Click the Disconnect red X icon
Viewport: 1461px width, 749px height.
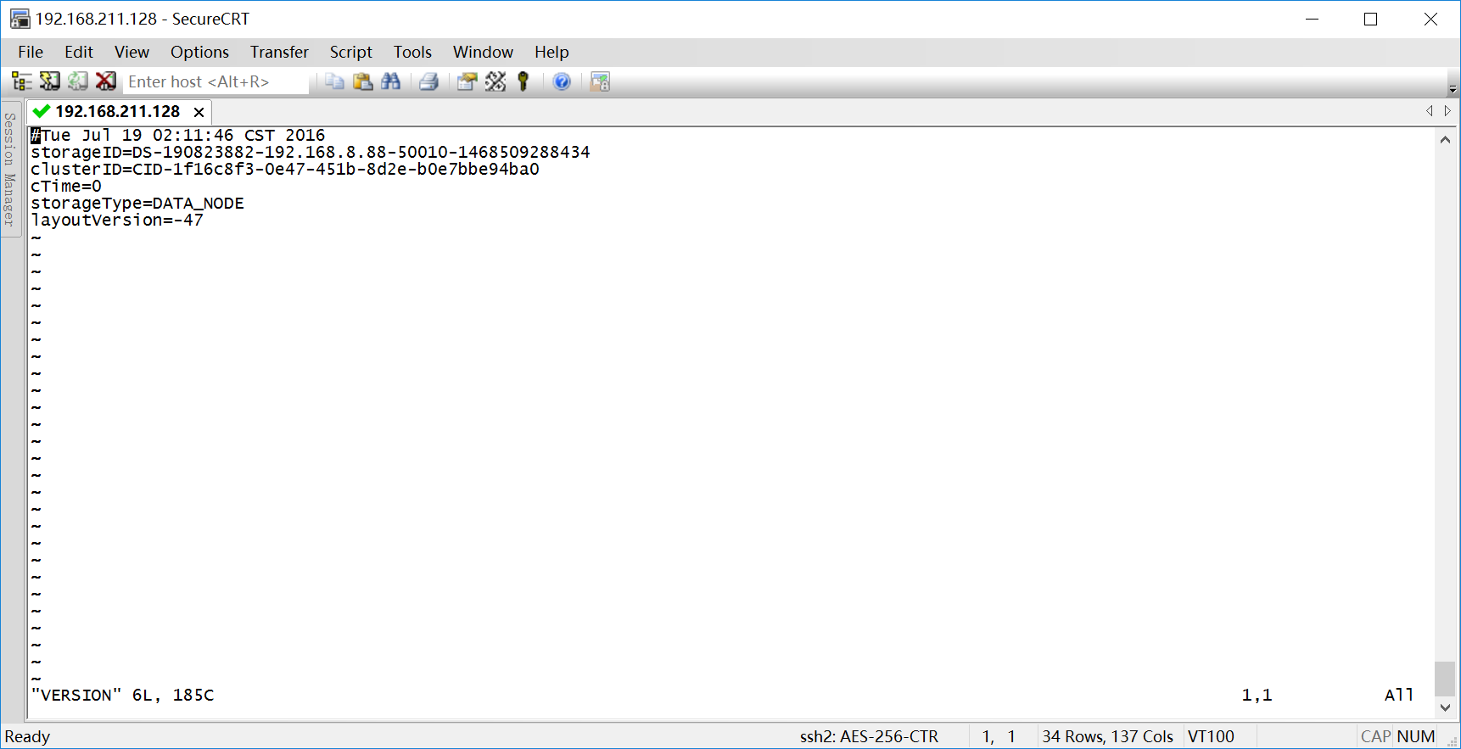(x=106, y=81)
